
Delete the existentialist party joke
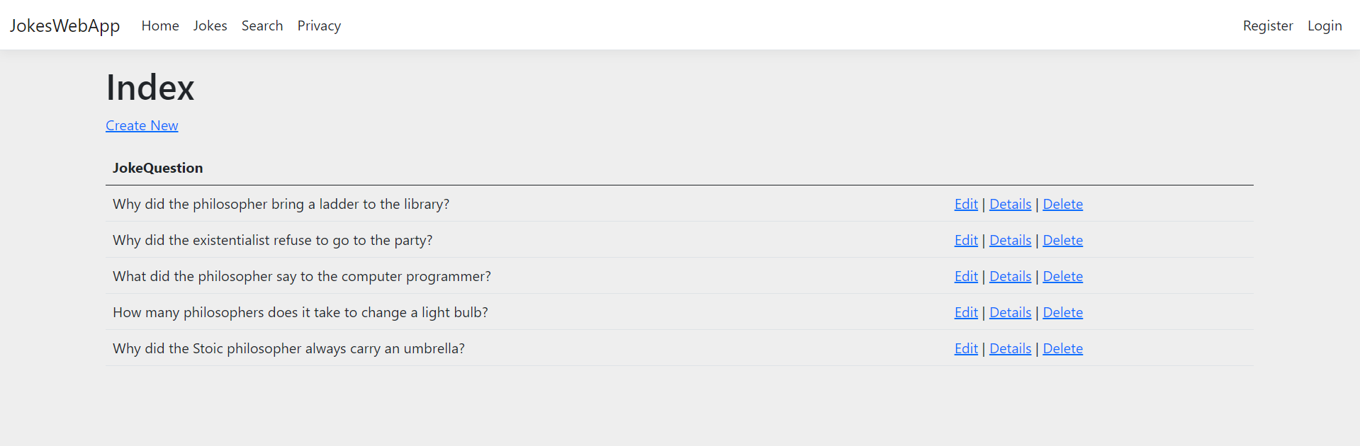(1062, 240)
